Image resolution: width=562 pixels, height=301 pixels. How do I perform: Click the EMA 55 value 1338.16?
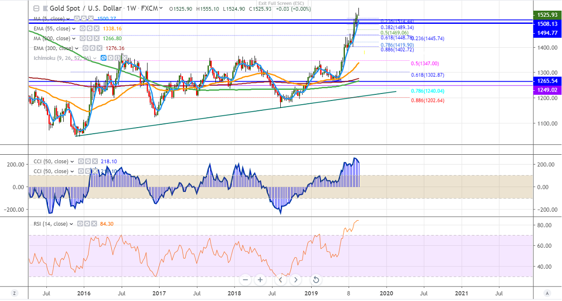click(112, 29)
